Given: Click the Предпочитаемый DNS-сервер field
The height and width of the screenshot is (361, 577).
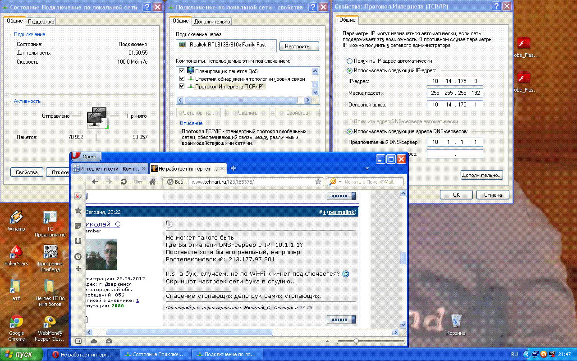Looking at the screenshot, I should [x=455, y=143].
